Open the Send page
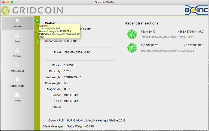Image resolution: width=209 pixels, height=131 pixels. (17, 38)
